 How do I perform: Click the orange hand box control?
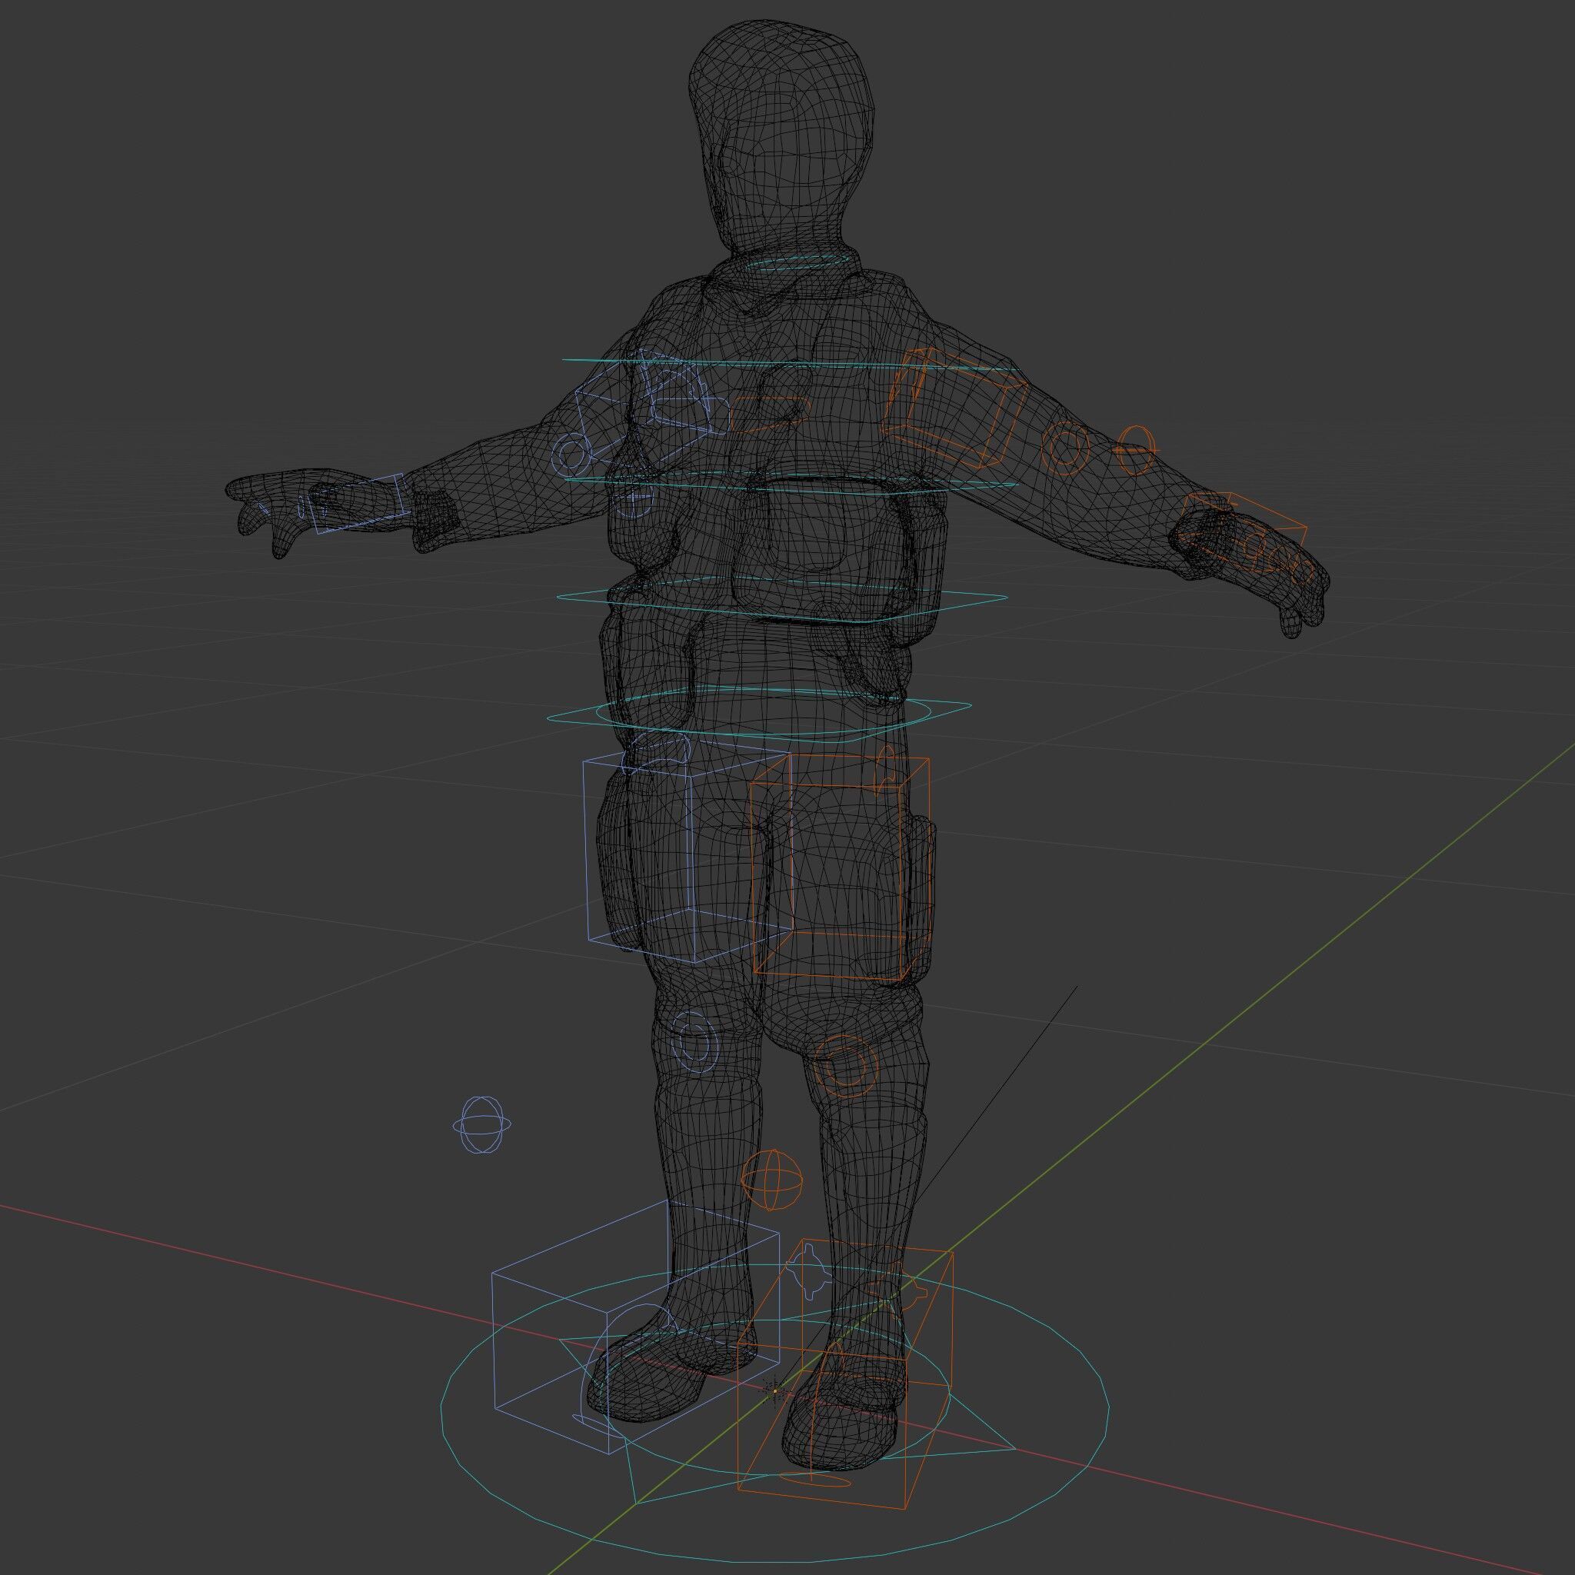[x=1241, y=534]
